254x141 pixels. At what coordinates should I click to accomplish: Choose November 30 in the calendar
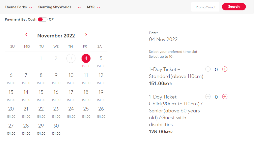[x=56, y=129]
